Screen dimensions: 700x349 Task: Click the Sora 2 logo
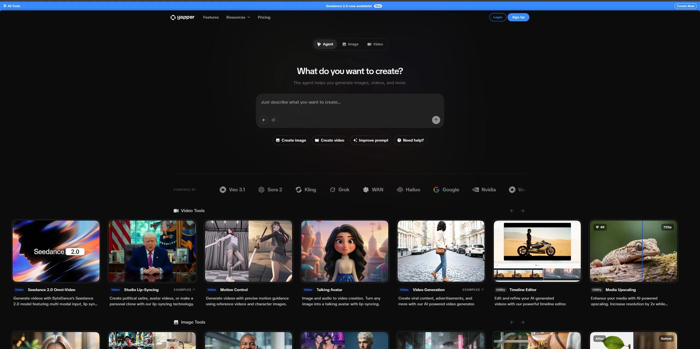click(270, 190)
